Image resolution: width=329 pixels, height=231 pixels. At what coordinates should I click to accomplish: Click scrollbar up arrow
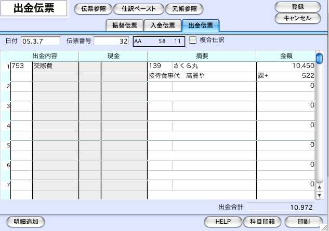click(319, 187)
